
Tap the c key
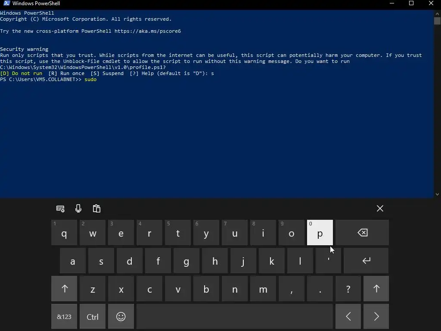coord(149,288)
